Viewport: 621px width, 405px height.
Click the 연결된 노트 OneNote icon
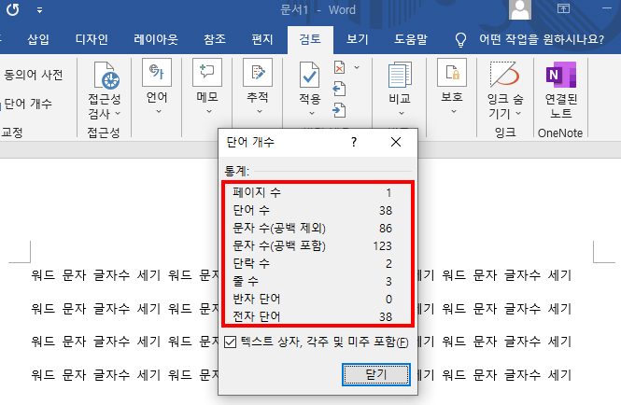561,75
